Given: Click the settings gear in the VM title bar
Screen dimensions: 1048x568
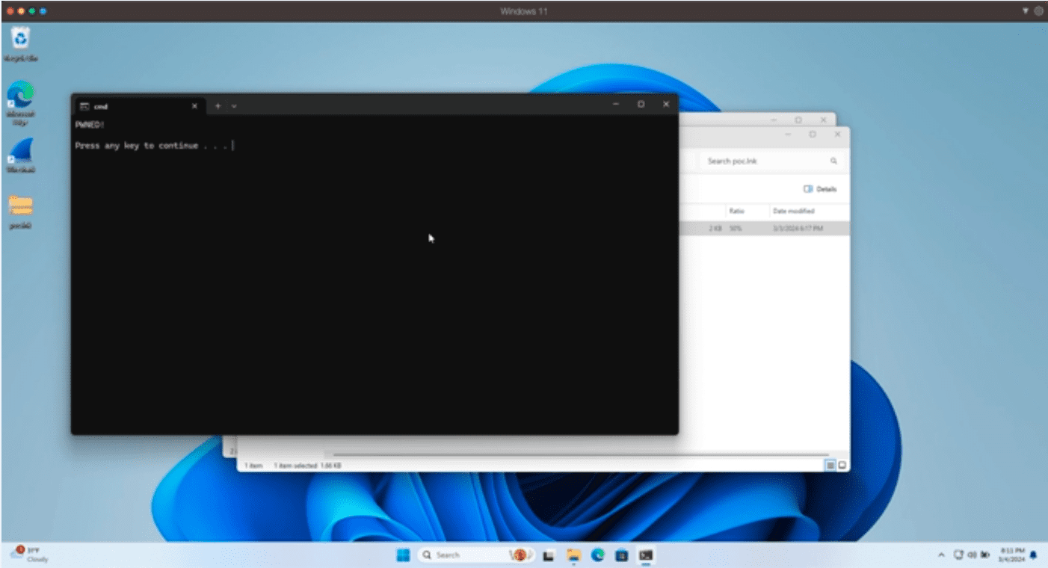Looking at the screenshot, I should [x=1038, y=11].
